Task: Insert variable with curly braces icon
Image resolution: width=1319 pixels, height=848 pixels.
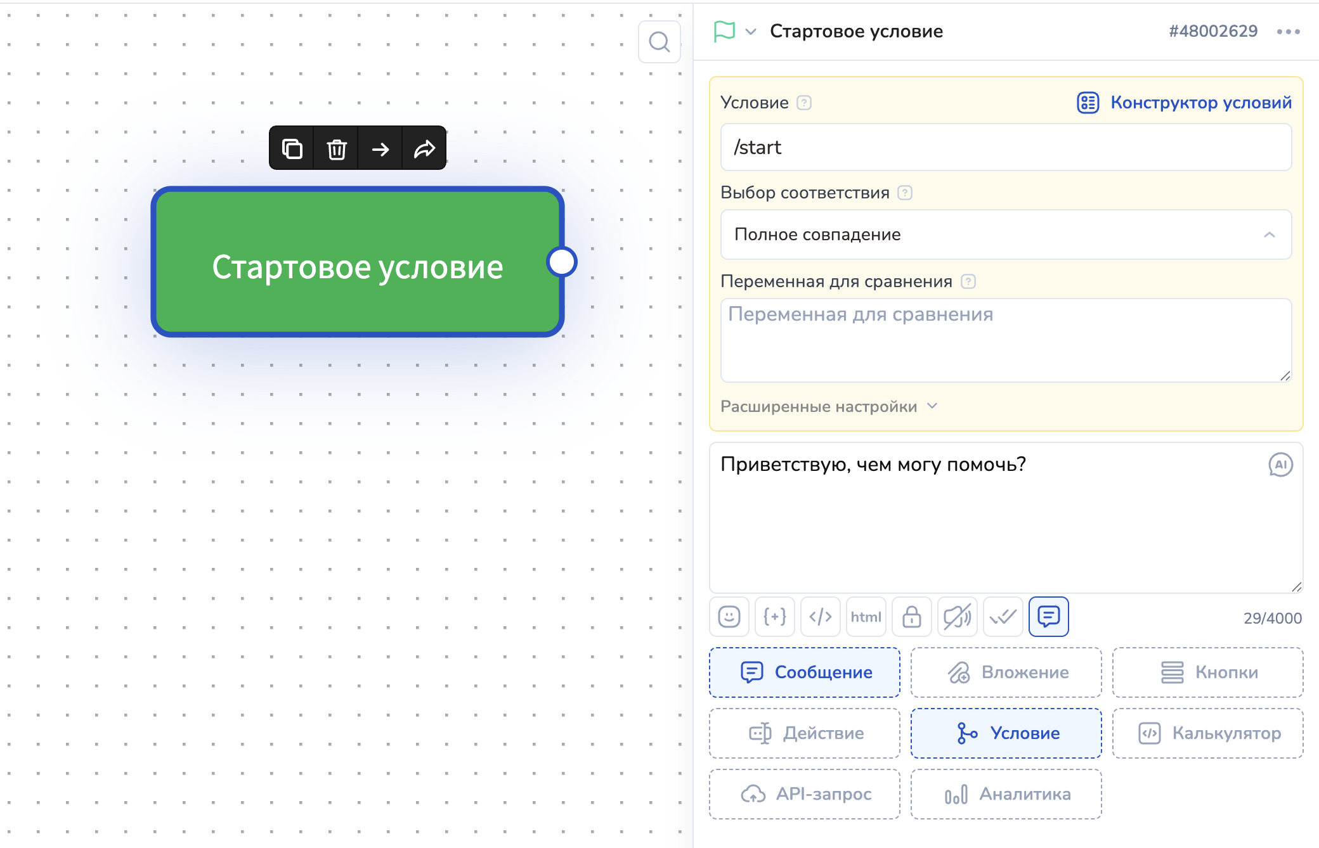Action: (x=775, y=617)
